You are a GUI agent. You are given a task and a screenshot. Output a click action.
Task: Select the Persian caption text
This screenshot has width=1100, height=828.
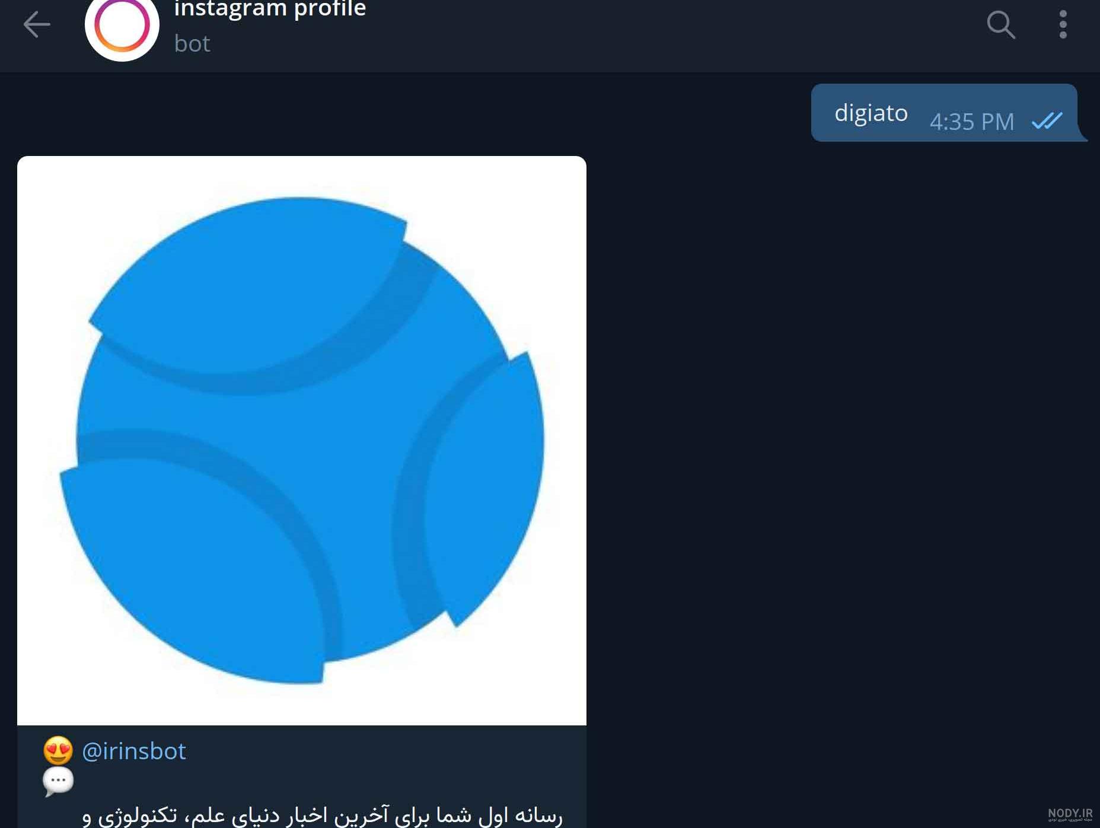click(322, 815)
